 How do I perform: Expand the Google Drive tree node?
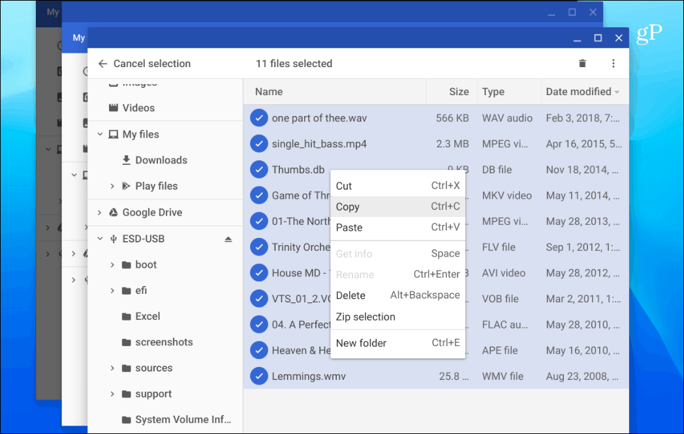(99, 212)
